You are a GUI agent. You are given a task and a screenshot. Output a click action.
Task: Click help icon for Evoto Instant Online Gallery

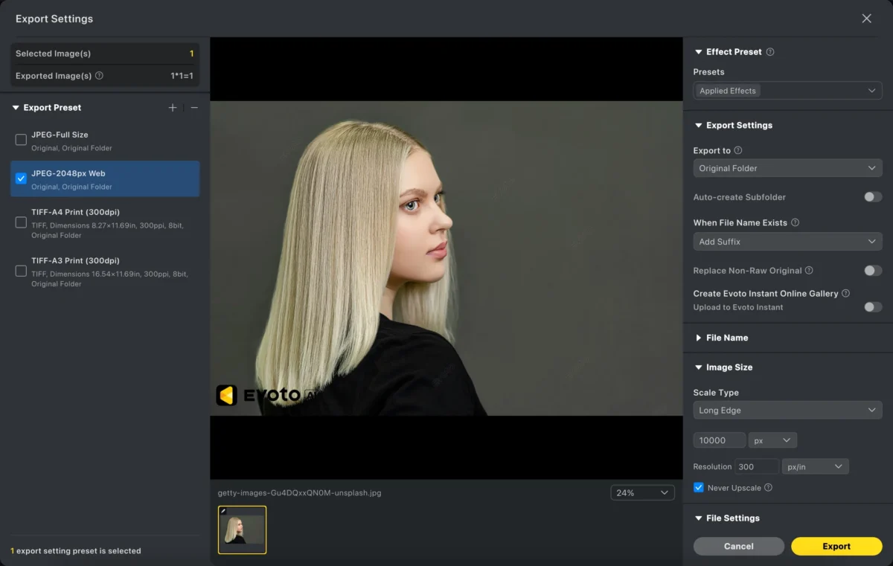point(845,294)
